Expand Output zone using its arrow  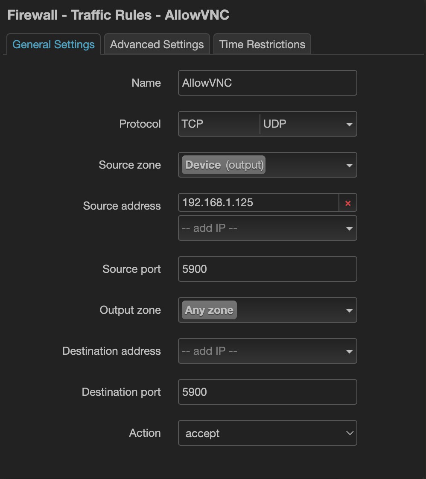[x=349, y=310]
